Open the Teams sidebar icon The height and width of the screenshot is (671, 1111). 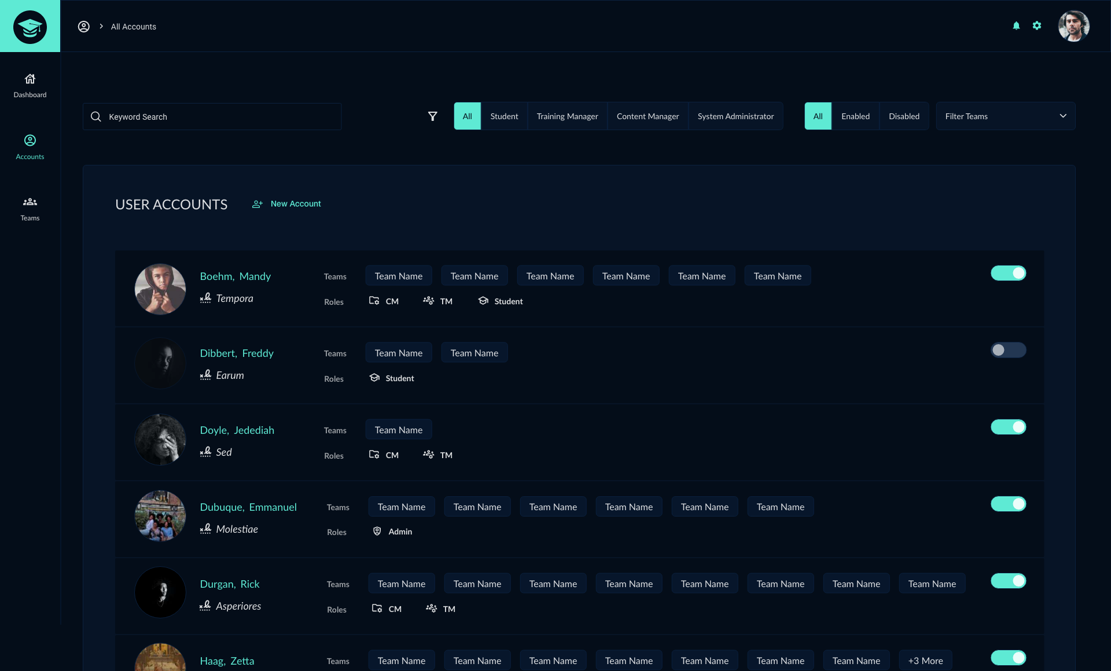click(30, 202)
